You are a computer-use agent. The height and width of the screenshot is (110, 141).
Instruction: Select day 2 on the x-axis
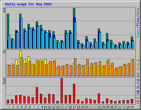13,107
